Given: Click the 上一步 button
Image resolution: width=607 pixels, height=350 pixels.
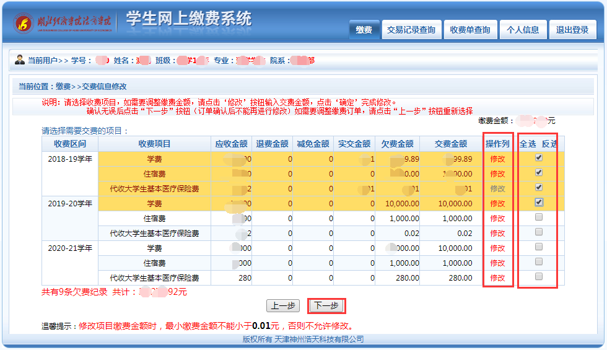Looking at the screenshot, I should 283,305.
